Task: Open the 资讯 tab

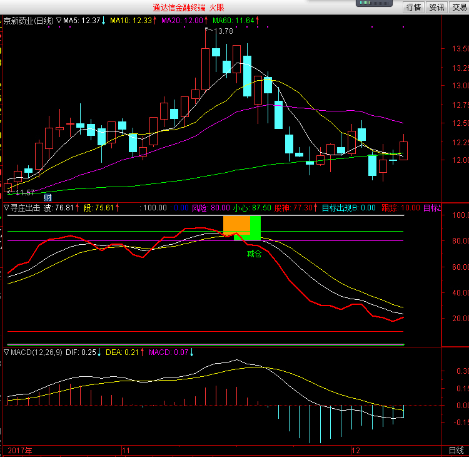Action: point(436,7)
